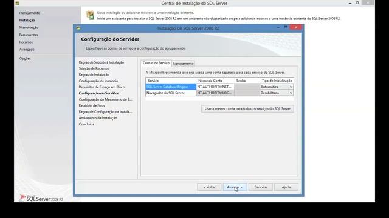
Task: Open Opções in the Installation Center sidebar
Action: (25, 58)
